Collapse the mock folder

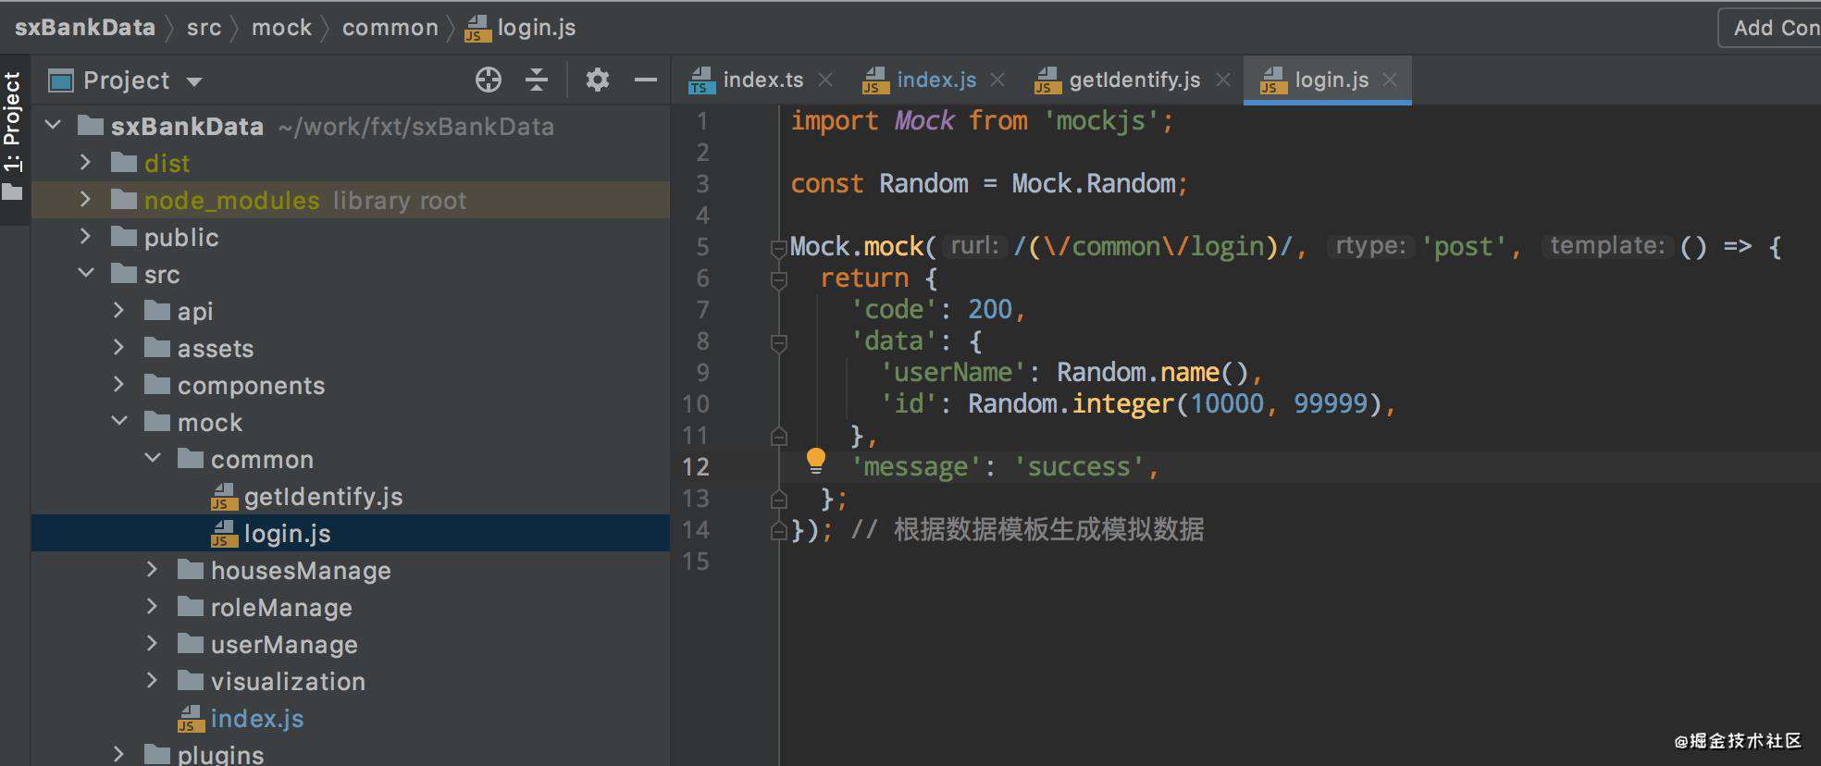pyautogui.click(x=119, y=422)
